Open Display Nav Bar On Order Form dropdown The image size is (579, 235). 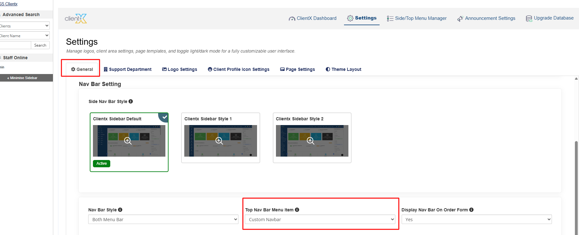(476, 220)
